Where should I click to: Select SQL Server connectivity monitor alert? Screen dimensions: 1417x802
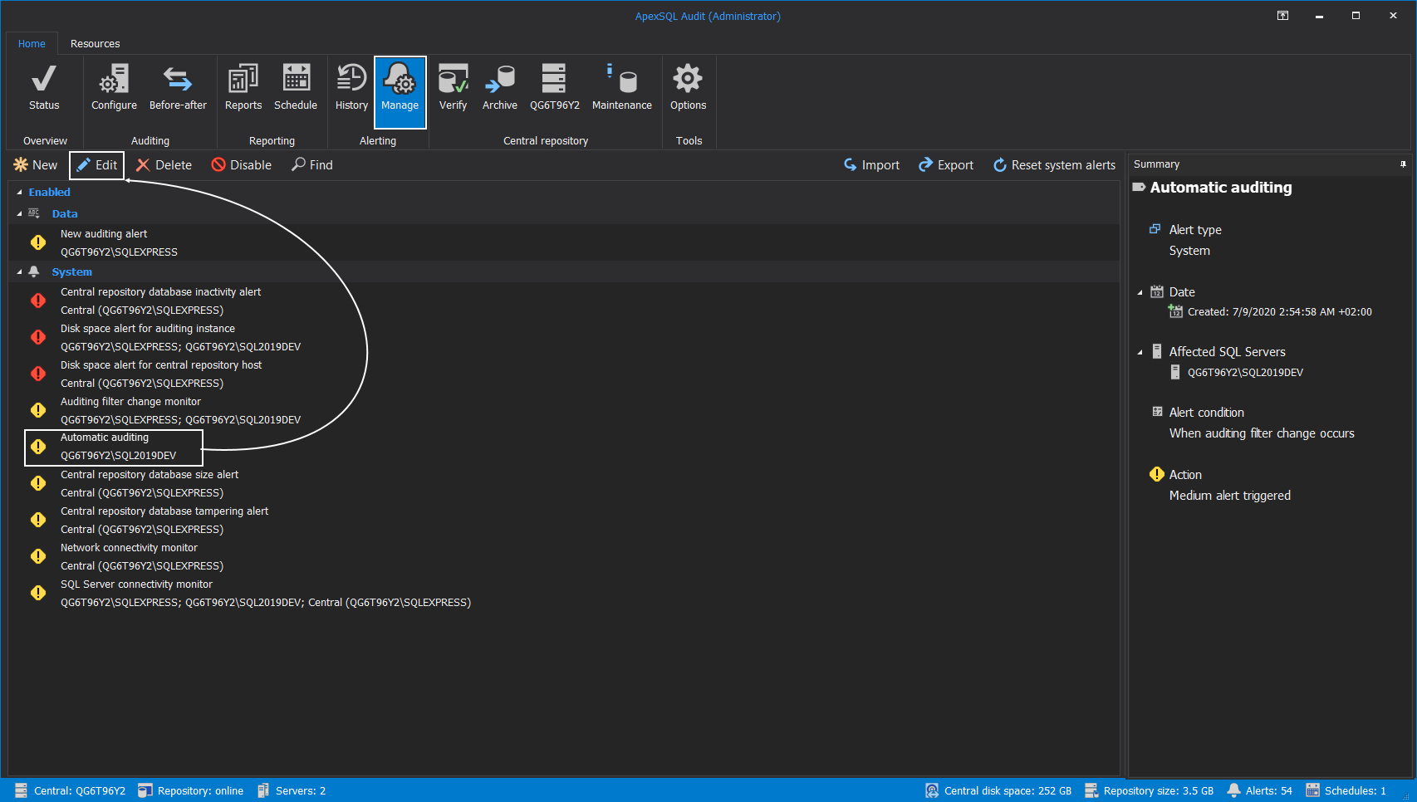click(x=565, y=593)
